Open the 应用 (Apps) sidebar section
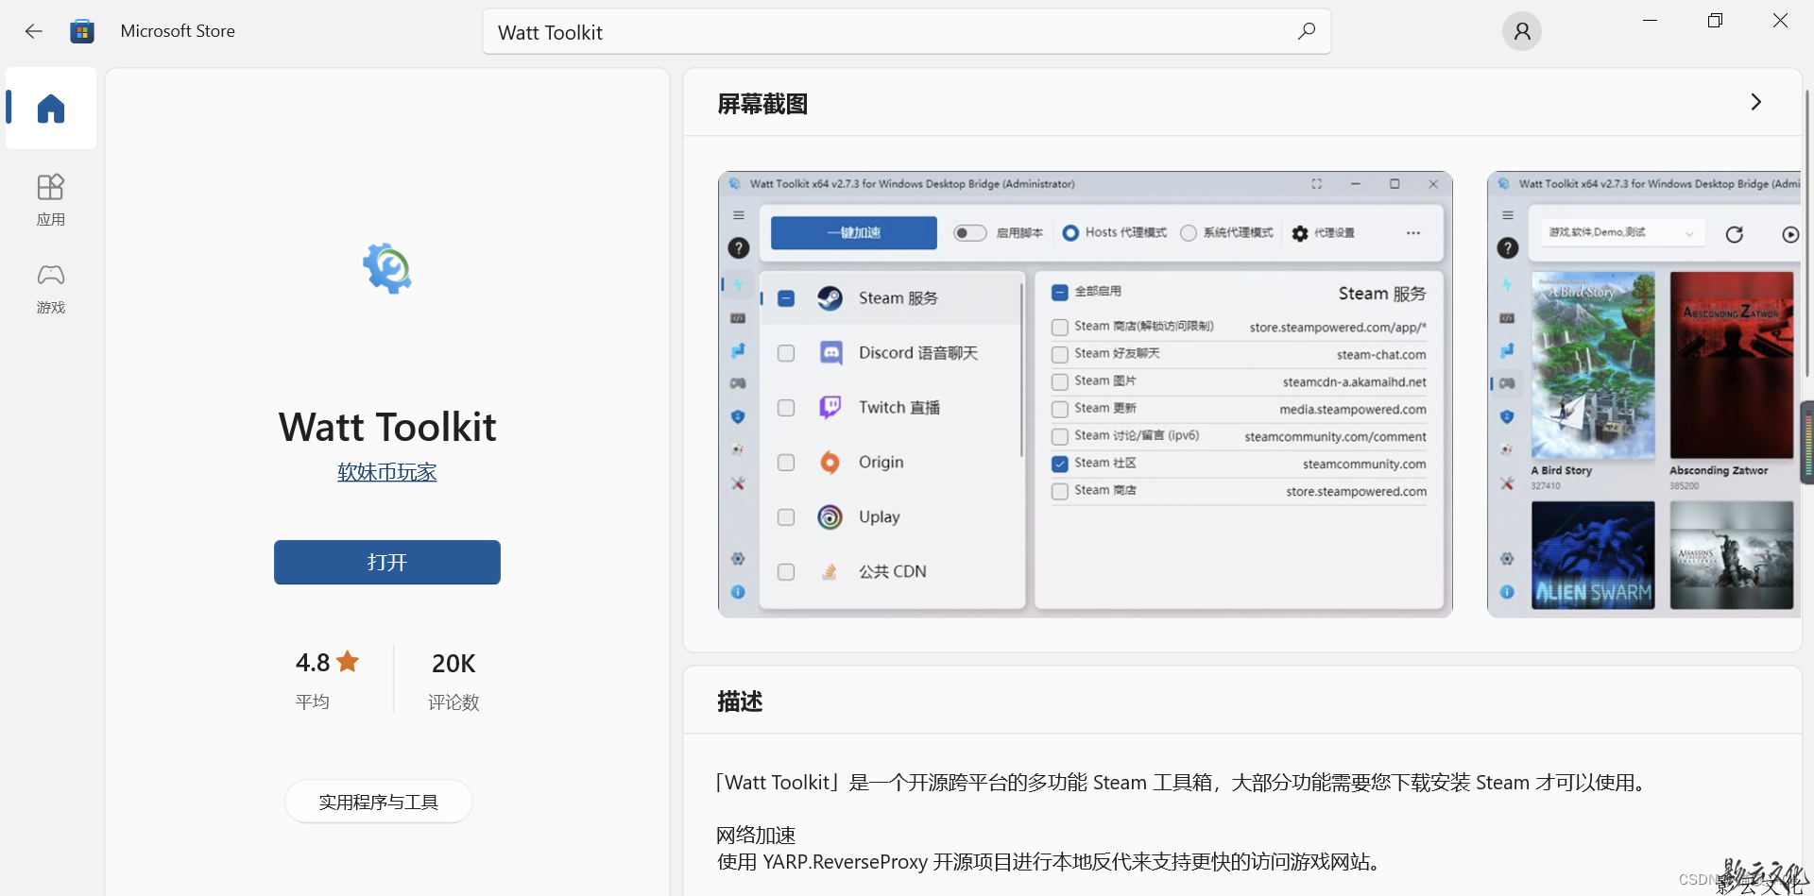The height and width of the screenshot is (896, 1814). (x=51, y=199)
